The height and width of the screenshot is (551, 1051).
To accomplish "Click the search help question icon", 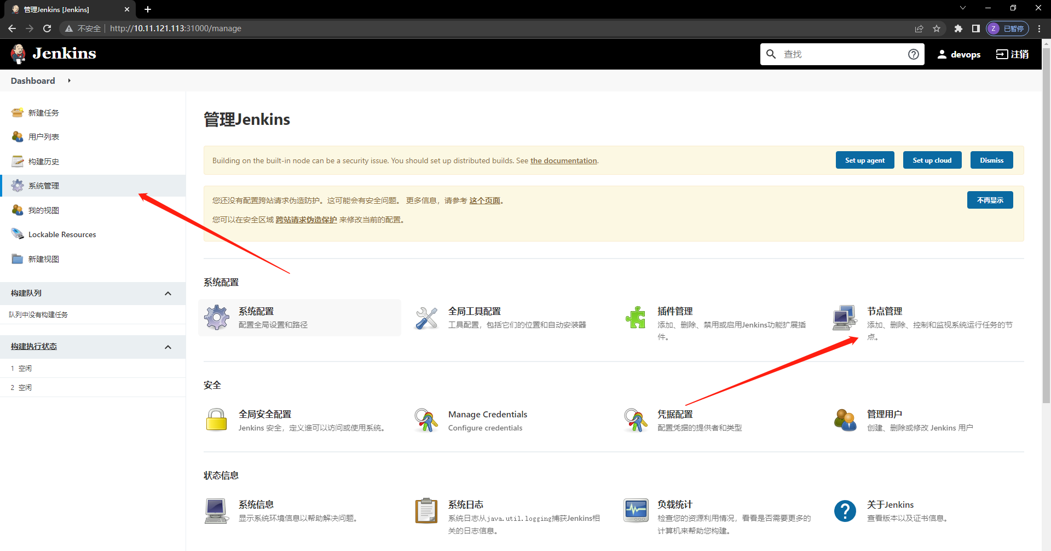I will (x=913, y=54).
